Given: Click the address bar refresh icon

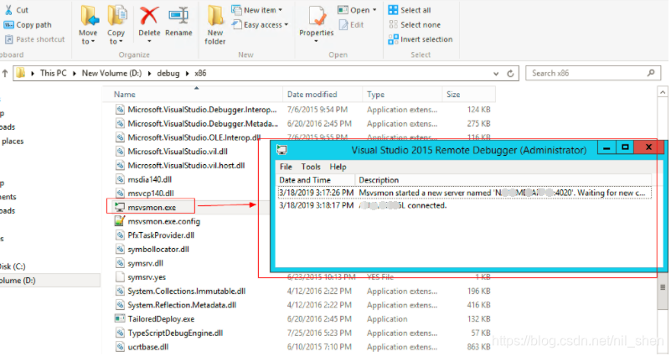Looking at the screenshot, I should (x=510, y=74).
